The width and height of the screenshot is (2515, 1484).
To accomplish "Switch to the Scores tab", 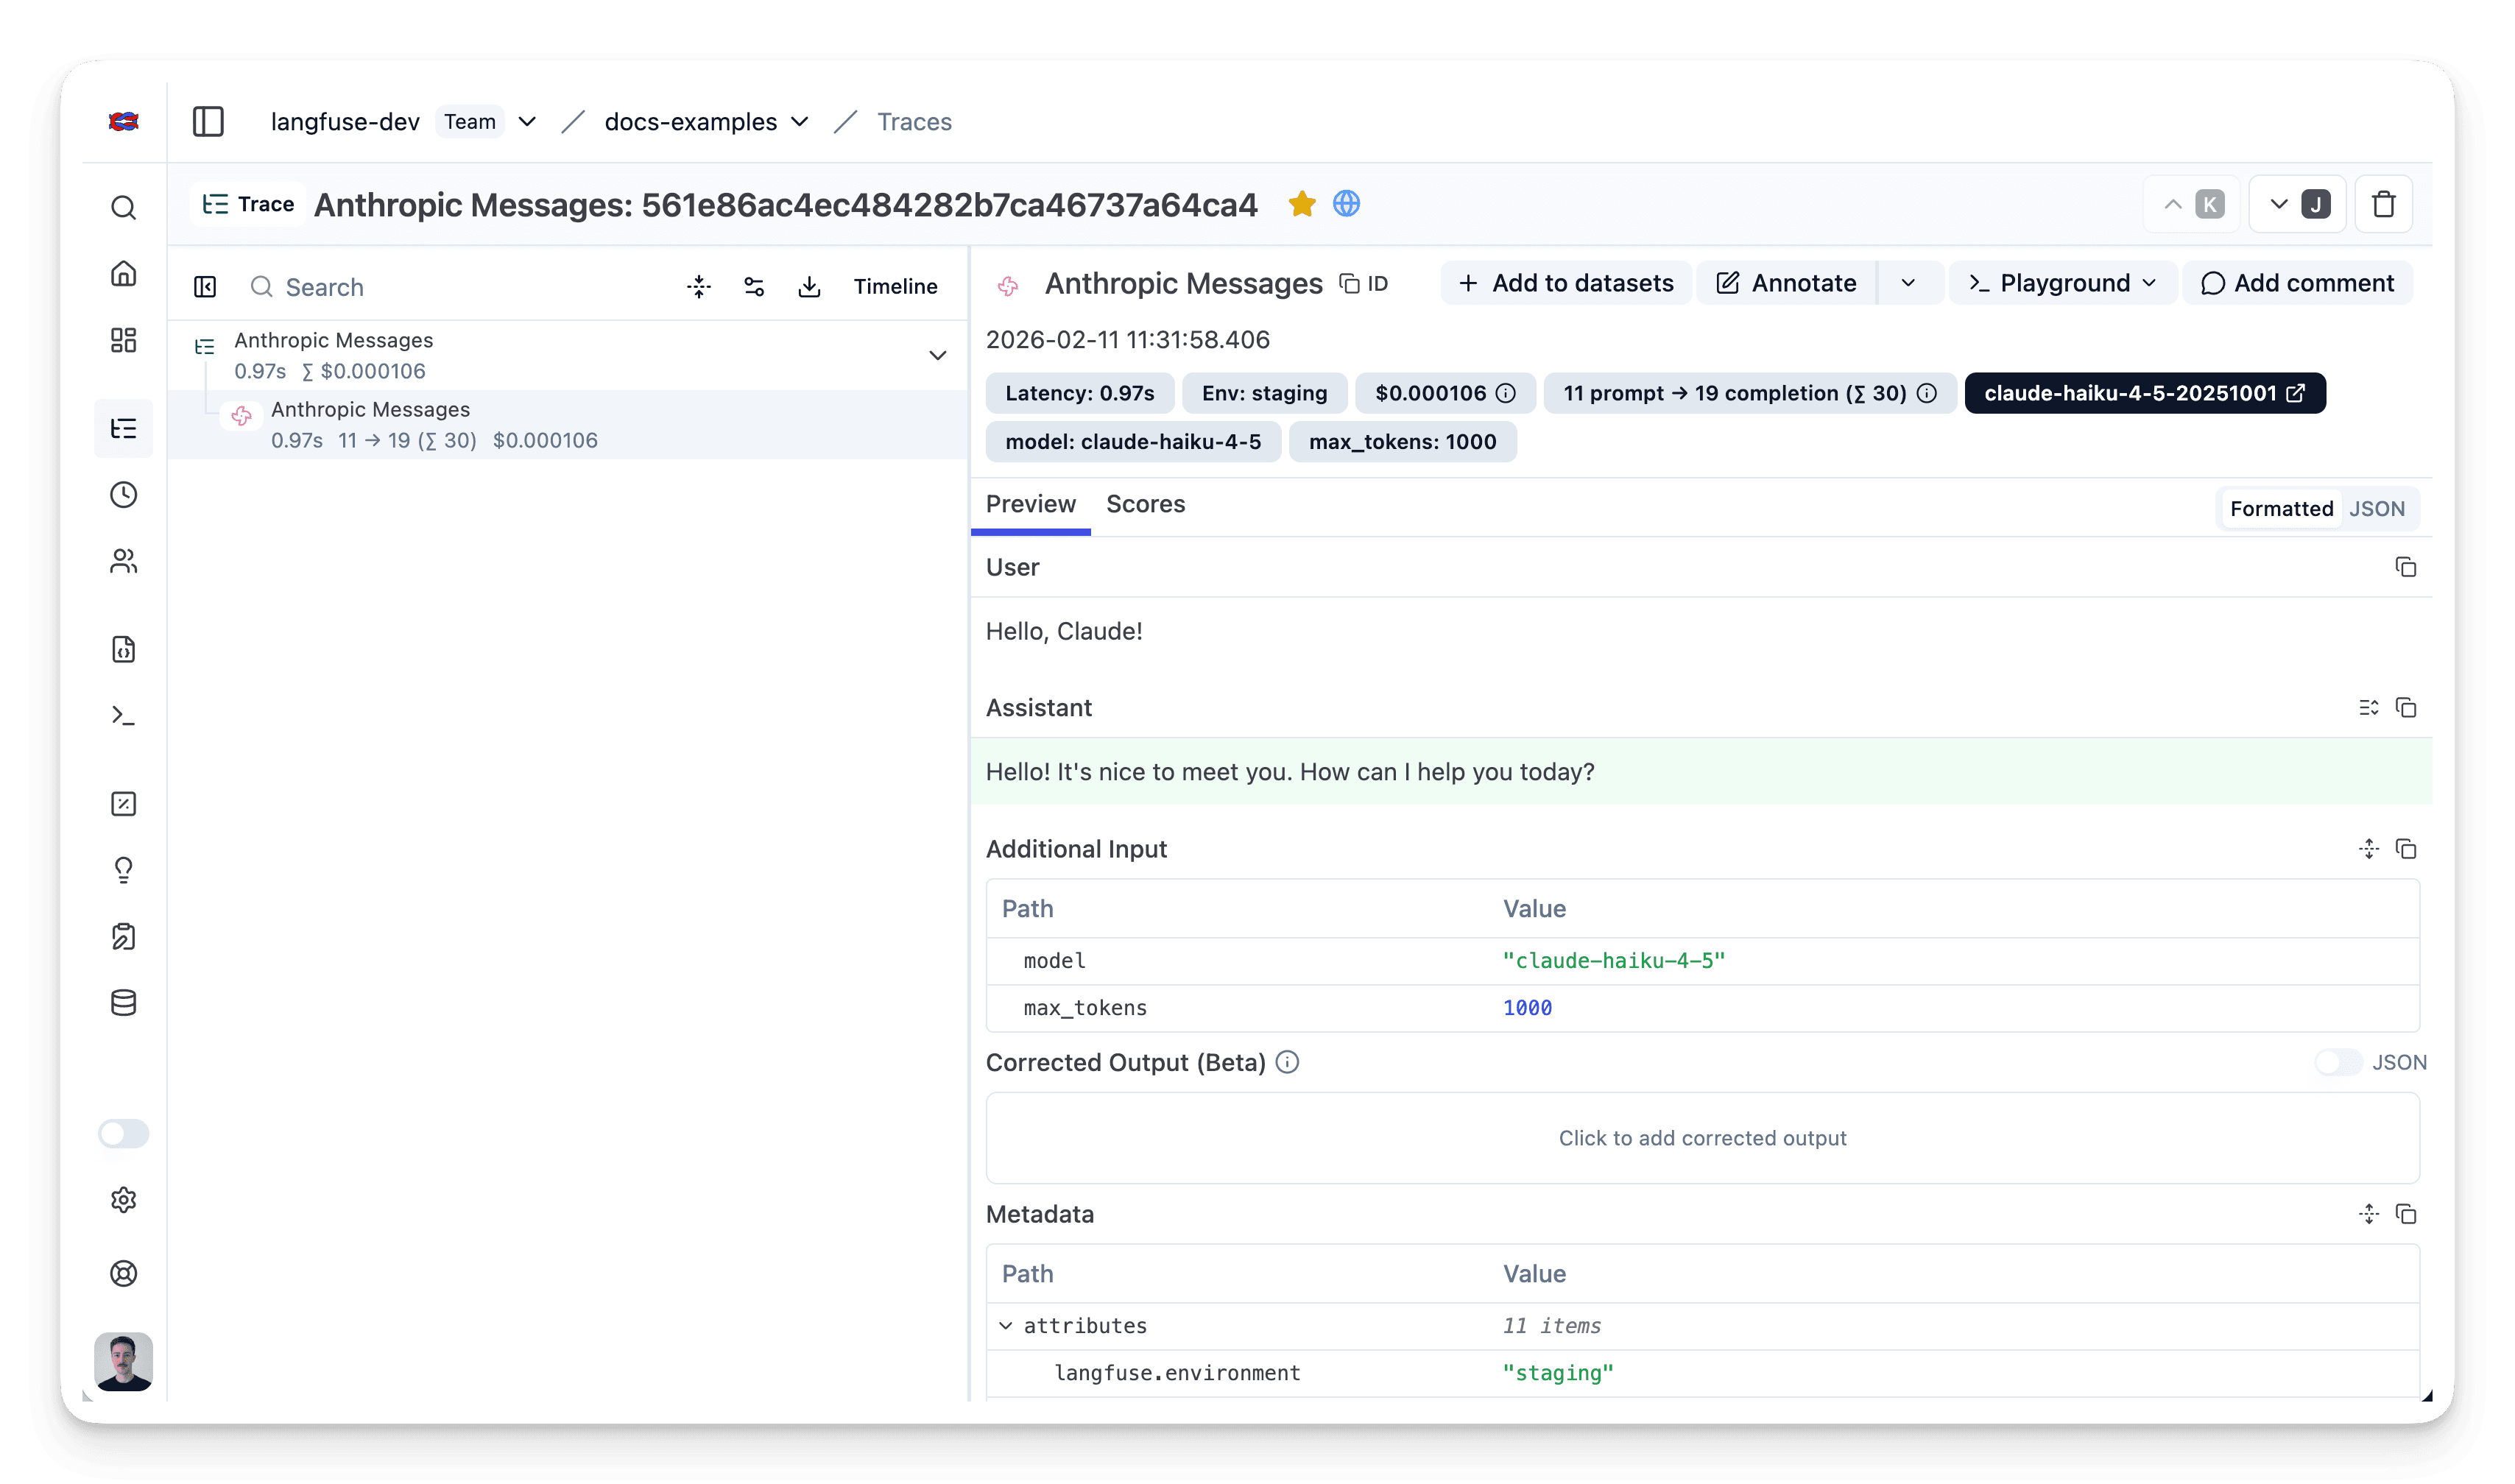I will point(1145,504).
